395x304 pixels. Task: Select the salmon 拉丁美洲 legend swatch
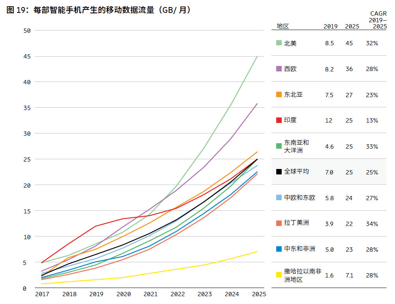point(279,223)
